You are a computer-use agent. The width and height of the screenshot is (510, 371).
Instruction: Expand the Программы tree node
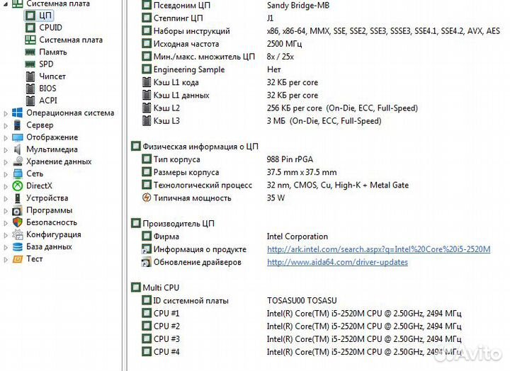coord(6,211)
